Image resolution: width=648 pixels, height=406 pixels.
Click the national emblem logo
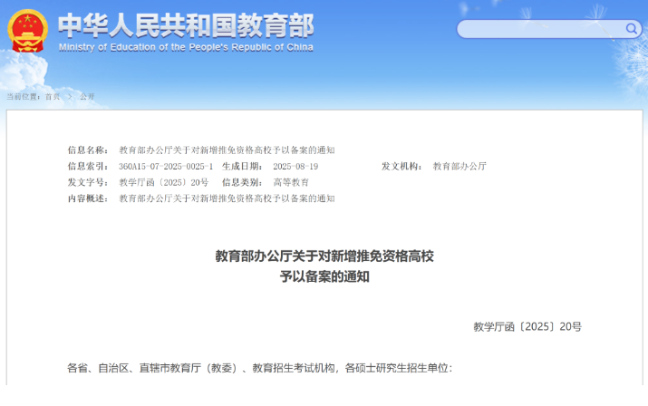[28, 31]
